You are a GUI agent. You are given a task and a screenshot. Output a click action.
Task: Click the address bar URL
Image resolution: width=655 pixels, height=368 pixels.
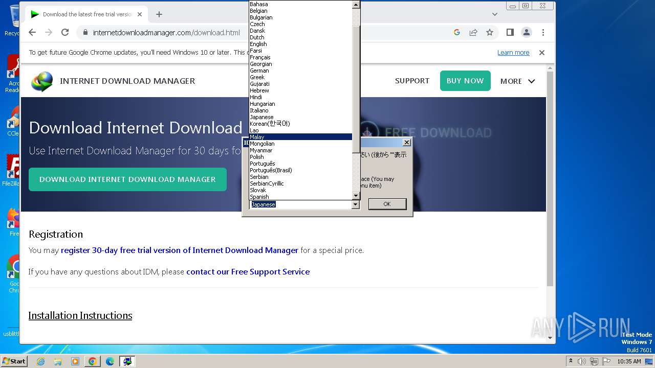166,33
